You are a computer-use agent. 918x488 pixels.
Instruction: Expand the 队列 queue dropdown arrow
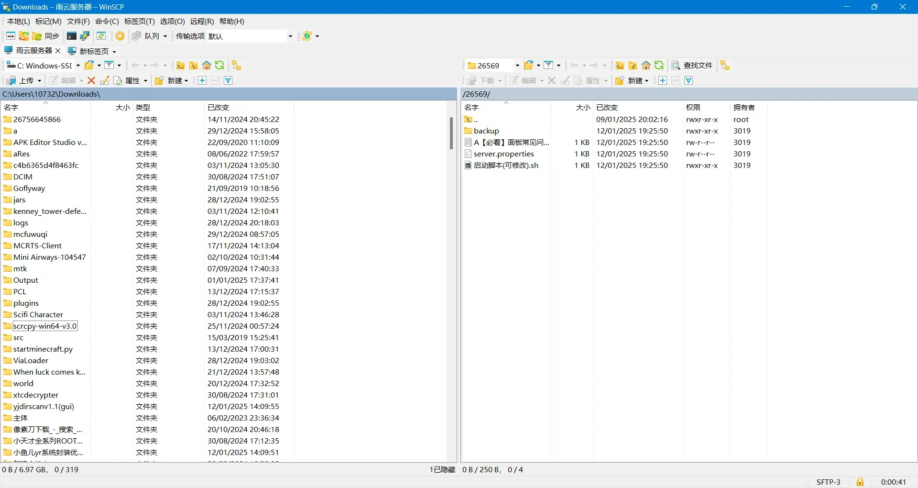165,36
